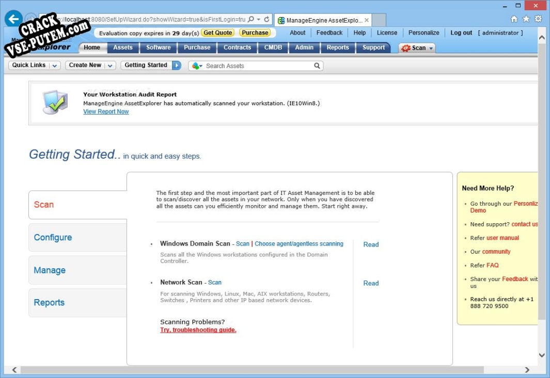Click the Purchase evaluation button

click(255, 32)
